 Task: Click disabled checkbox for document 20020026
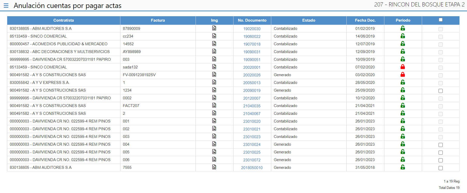tap(441, 75)
